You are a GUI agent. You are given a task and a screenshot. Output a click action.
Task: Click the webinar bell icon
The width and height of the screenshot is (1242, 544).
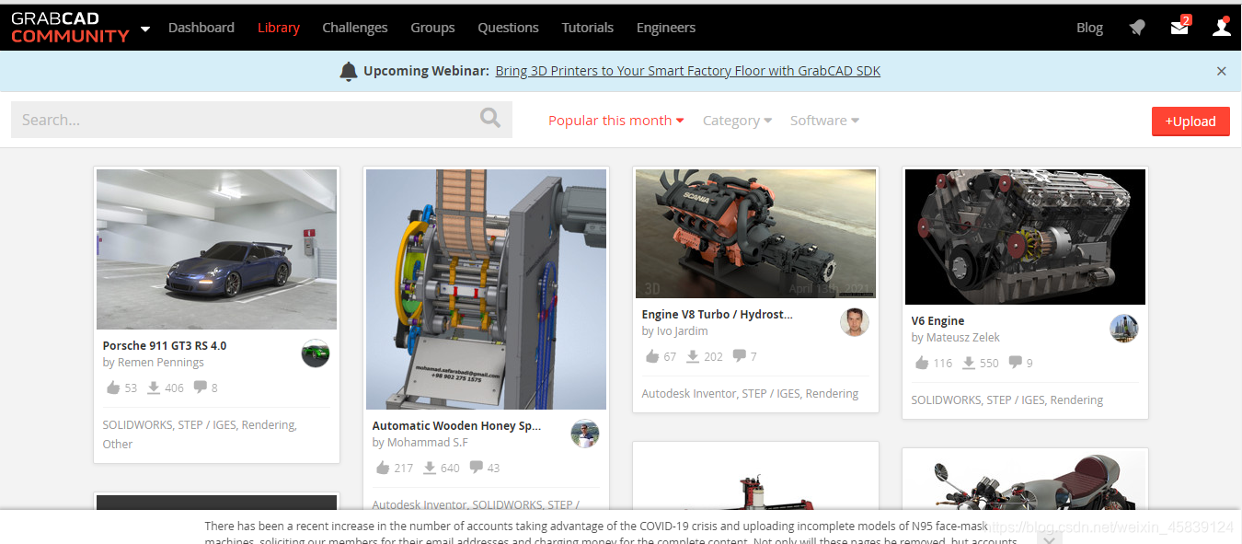coord(349,71)
